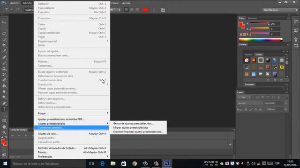Viewport: 300px width, 168px height.
Task: Toggle left text alignment
Action: pyautogui.click(x=126, y=10)
